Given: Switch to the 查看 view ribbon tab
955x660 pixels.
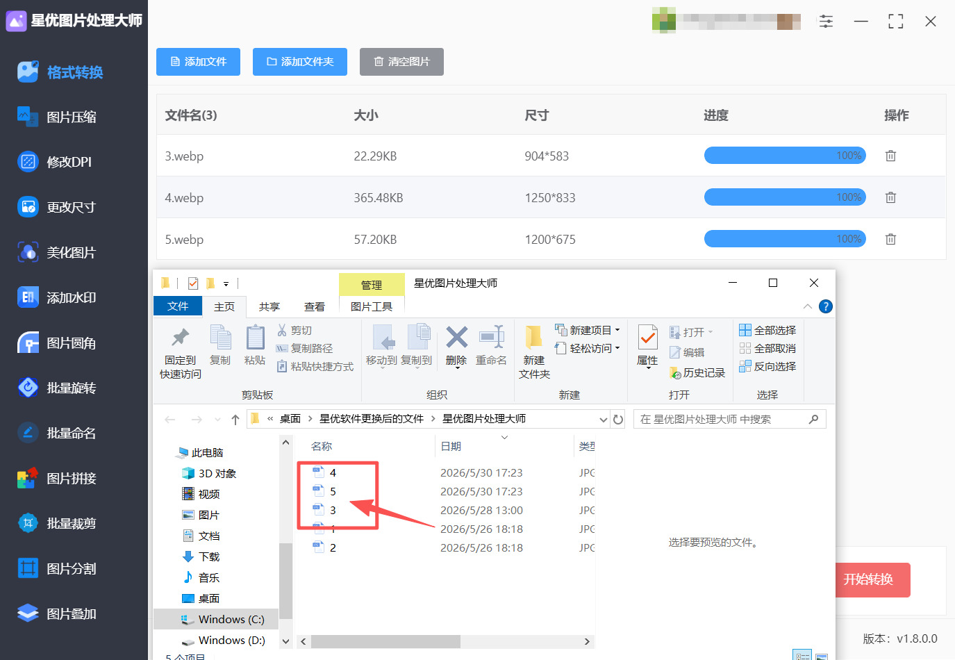Looking at the screenshot, I should point(315,306).
